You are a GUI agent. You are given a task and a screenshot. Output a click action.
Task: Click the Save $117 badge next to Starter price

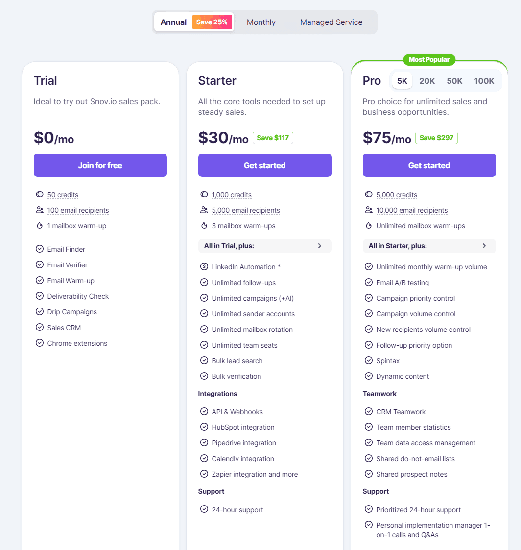pyautogui.click(x=273, y=138)
